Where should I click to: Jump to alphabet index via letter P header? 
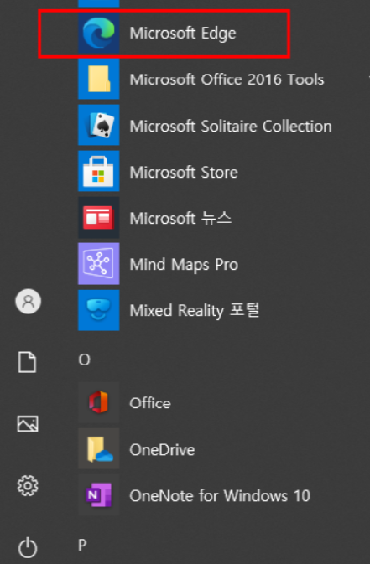coord(82,545)
